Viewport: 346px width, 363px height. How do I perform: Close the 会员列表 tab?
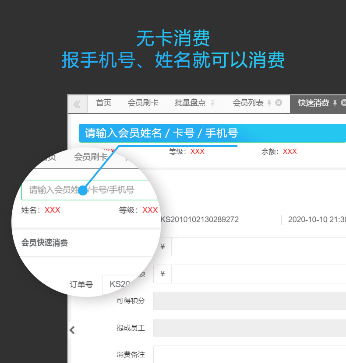[279, 102]
